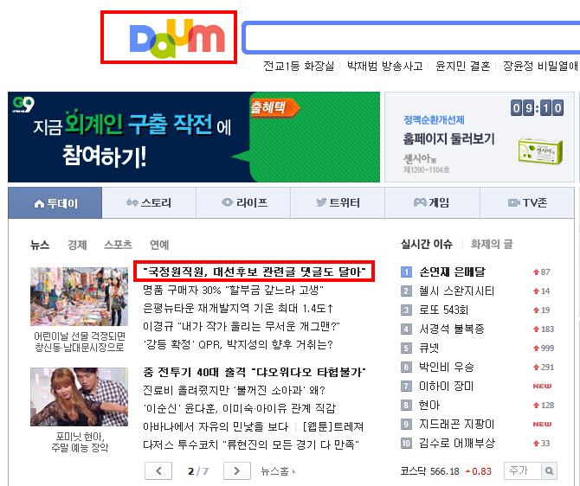Switch to the 스포츠 news category
This screenshot has height=486, width=580.
pyautogui.click(x=118, y=244)
